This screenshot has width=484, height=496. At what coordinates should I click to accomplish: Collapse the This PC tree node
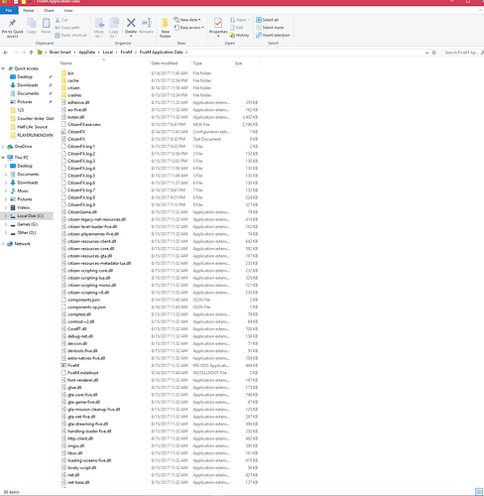click(3, 158)
